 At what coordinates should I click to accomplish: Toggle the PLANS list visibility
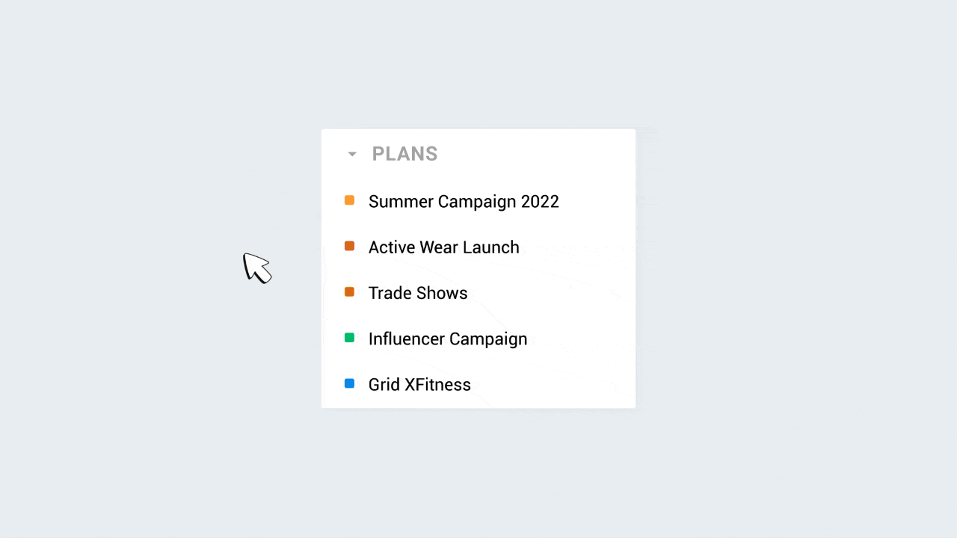(351, 154)
